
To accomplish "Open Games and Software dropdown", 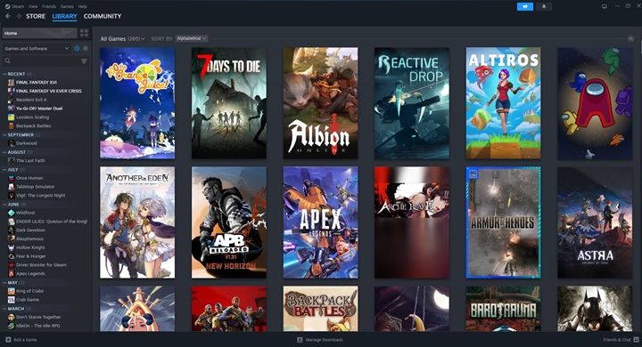I will tap(37, 48).
